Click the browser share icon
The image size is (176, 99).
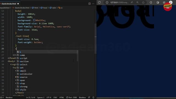[x=164, y=2]
